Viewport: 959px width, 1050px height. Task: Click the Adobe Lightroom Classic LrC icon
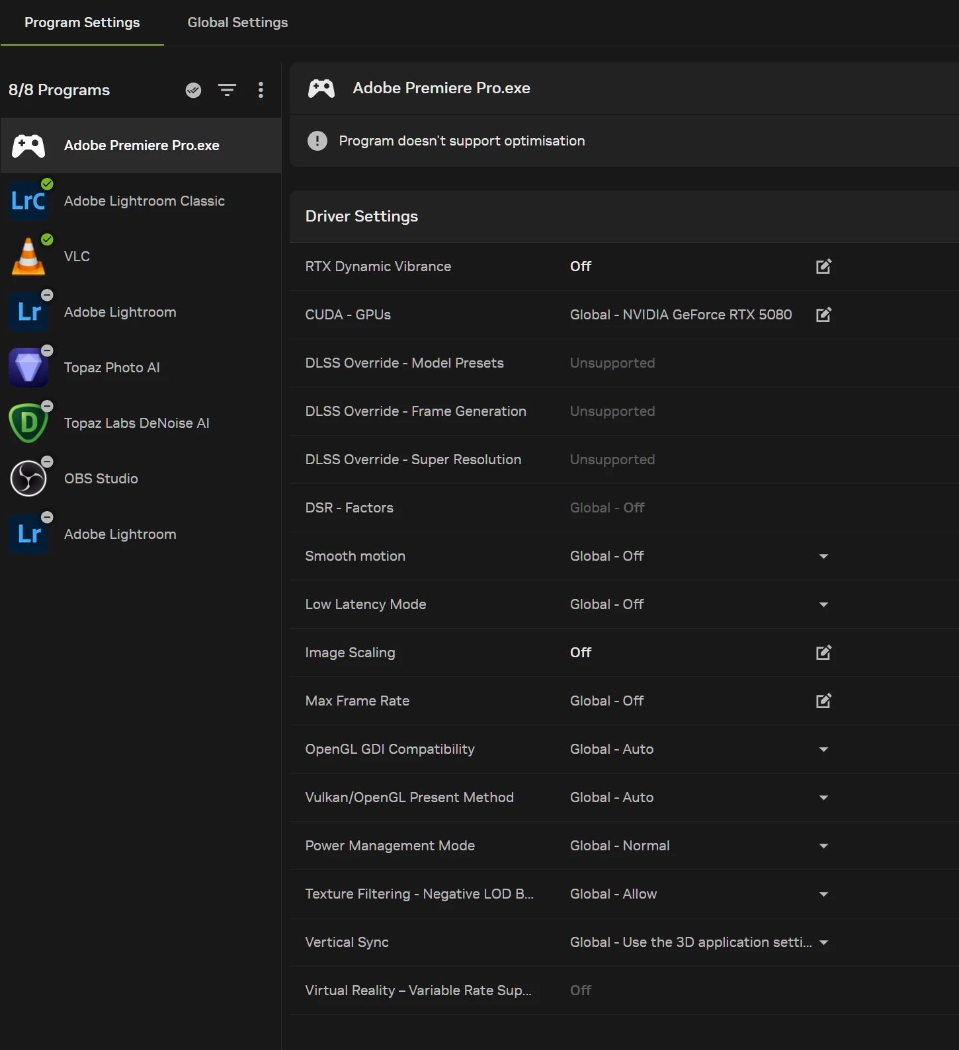pos(28,201)
